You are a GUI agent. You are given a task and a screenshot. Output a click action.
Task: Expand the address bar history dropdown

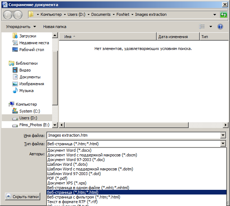215,14
